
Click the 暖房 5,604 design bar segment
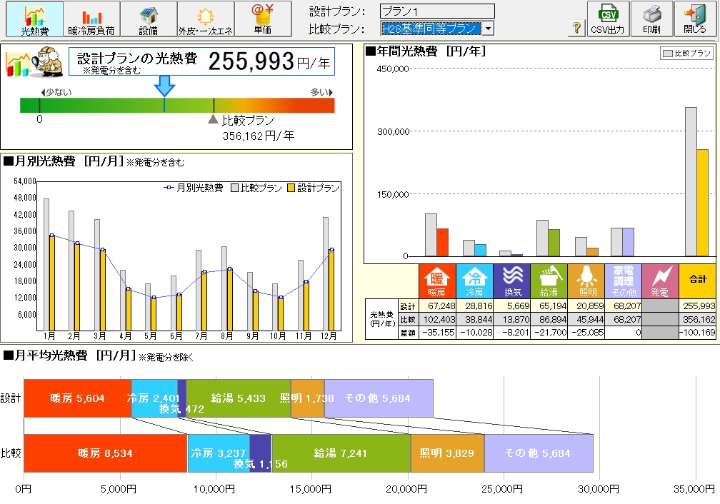[x=78, y=398]
